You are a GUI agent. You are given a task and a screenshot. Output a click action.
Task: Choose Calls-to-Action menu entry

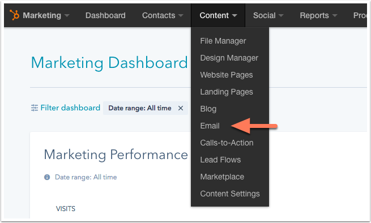pyautogui.click(x=227, y=143)
